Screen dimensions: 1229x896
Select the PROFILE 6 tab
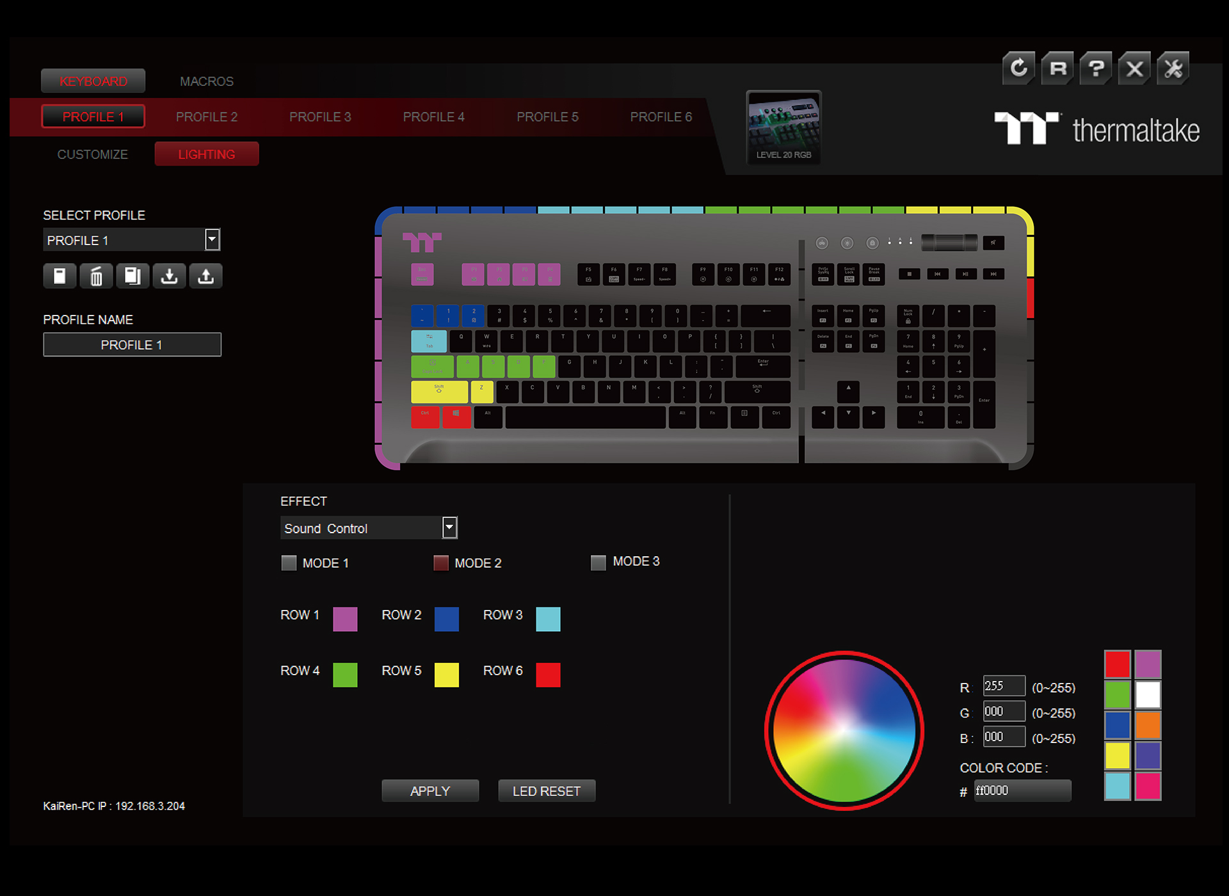(x=661, y=116)
